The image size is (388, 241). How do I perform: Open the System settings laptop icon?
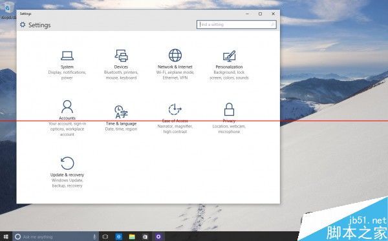click(x=67, y=56)
